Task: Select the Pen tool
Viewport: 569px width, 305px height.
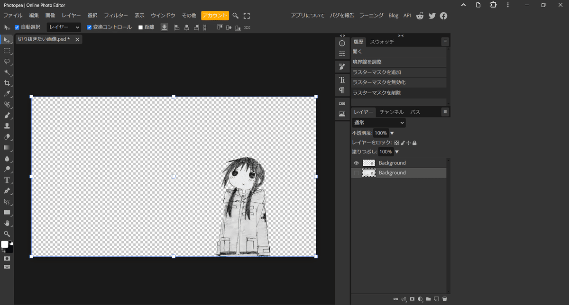Action: coord(7,191)
